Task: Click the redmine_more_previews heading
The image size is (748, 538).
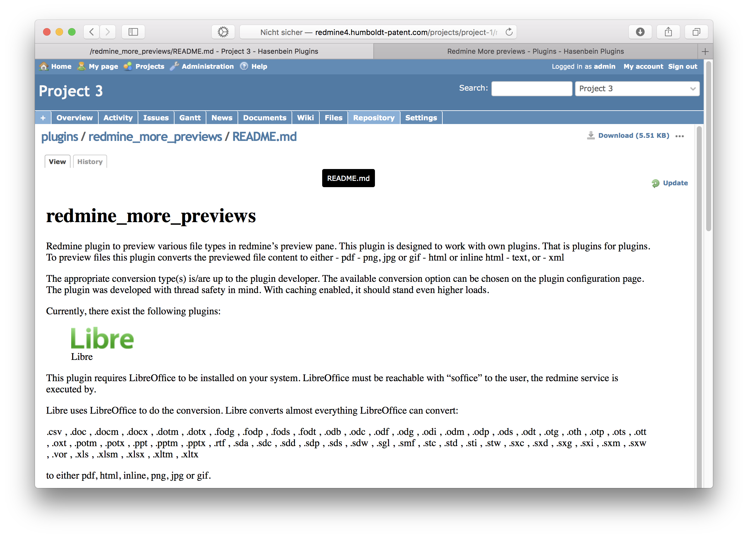Action: coord(151,216)
